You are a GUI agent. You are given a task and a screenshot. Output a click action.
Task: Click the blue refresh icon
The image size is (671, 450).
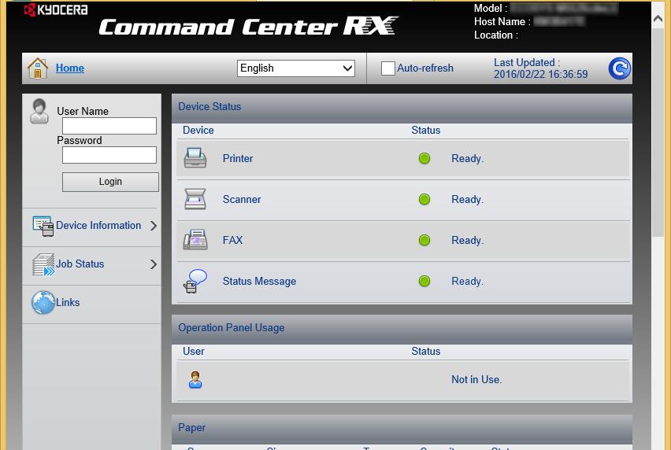tap(619, 68)
